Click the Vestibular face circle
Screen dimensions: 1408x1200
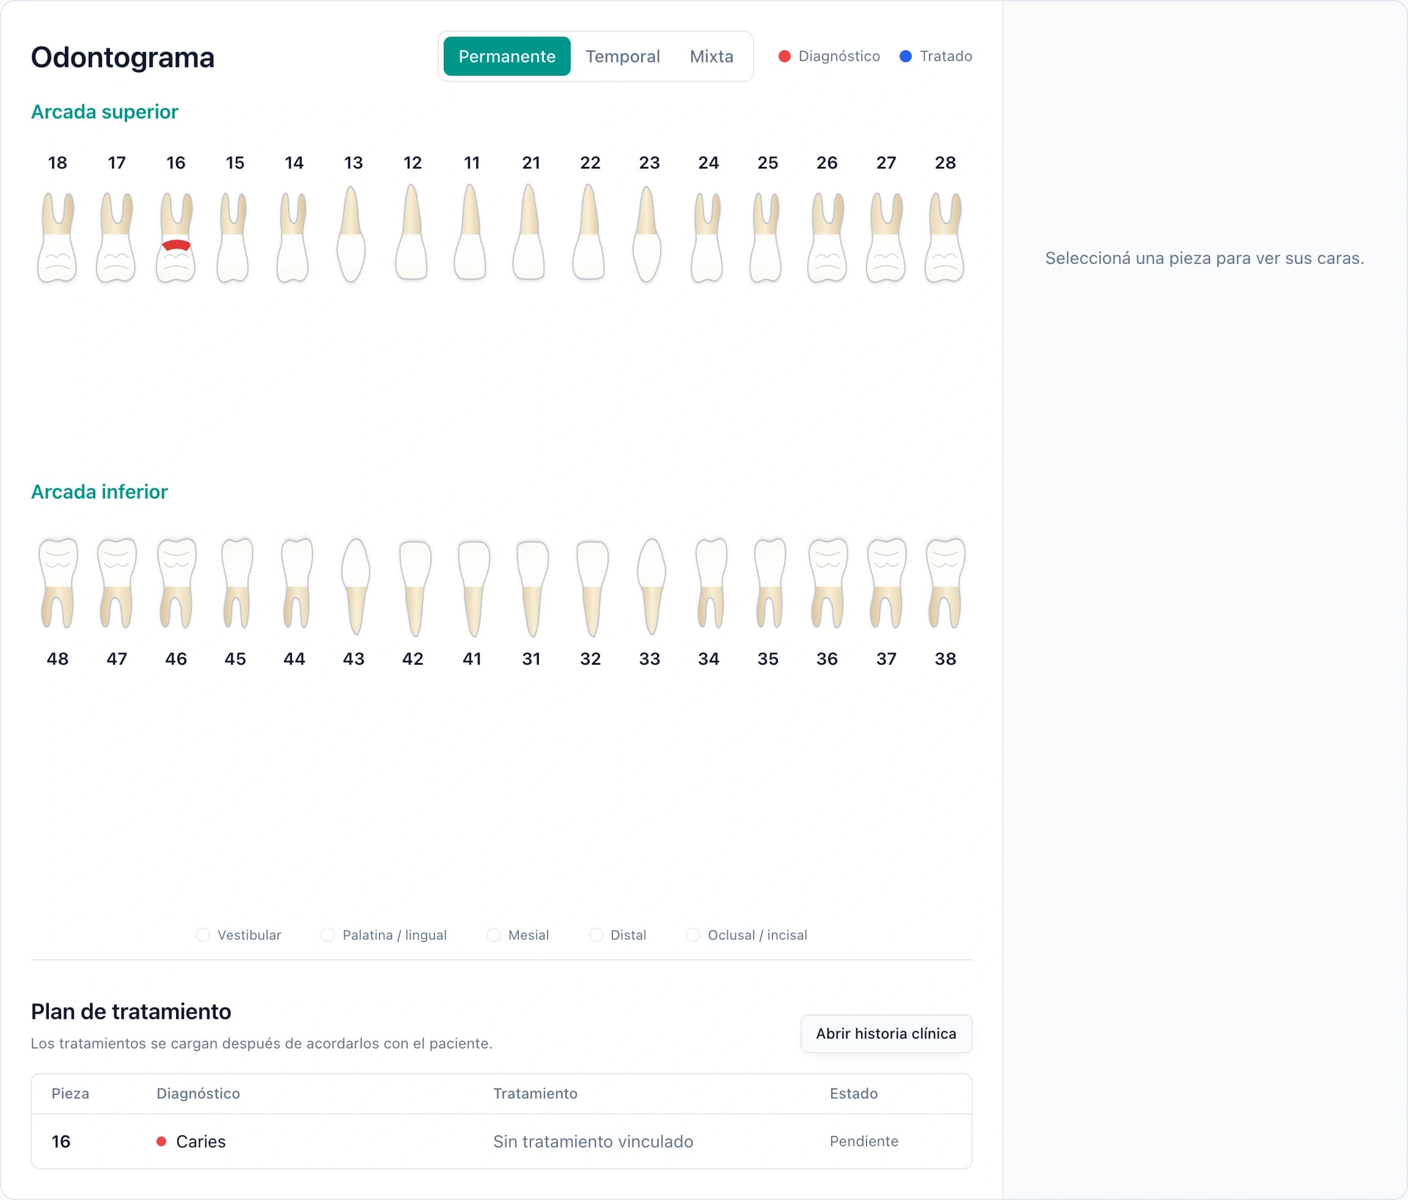(202, 935)
